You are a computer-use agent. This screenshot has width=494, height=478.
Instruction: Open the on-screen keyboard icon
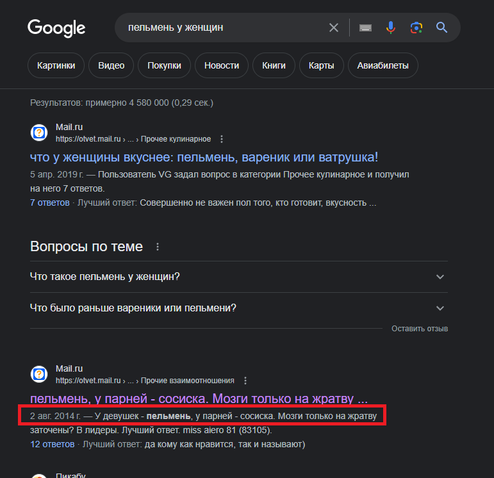pos(365,28)
